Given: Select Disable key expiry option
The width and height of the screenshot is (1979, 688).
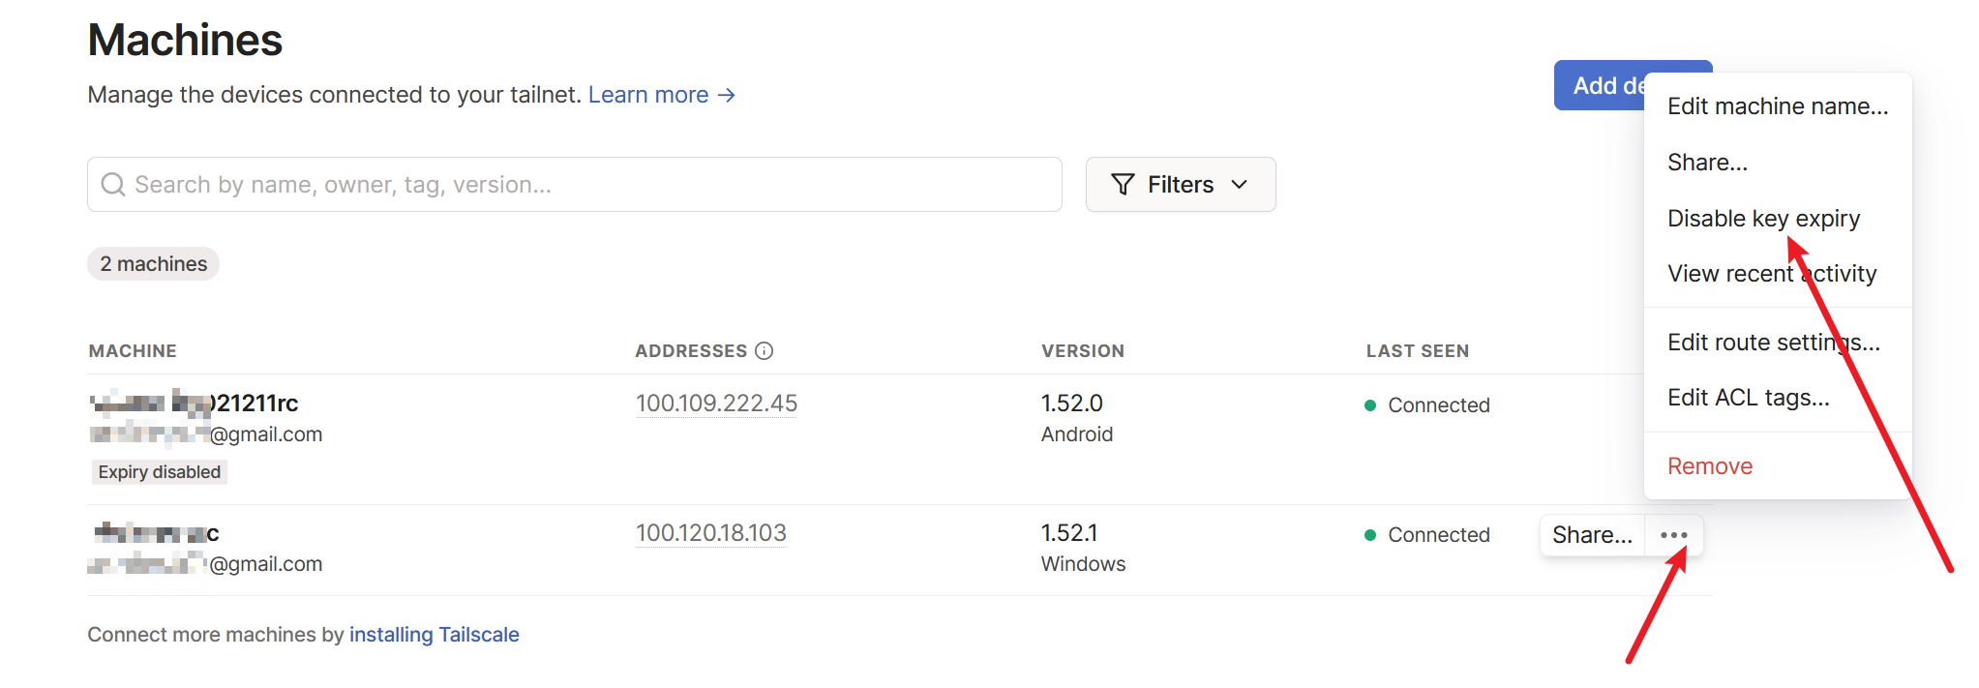Looking at the screenshot, I should coord(1762,219).
